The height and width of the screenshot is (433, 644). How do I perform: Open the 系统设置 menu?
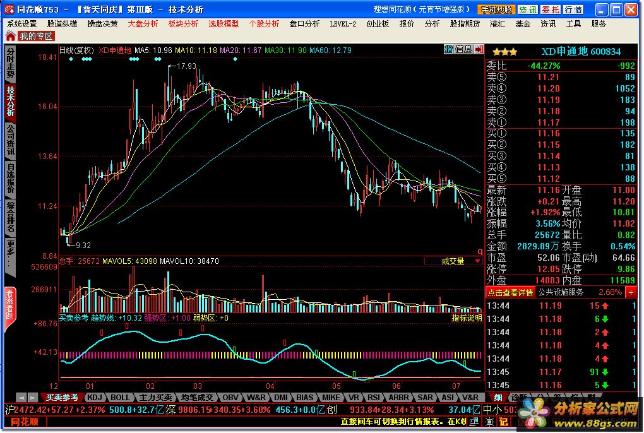(x=21, y=24)
